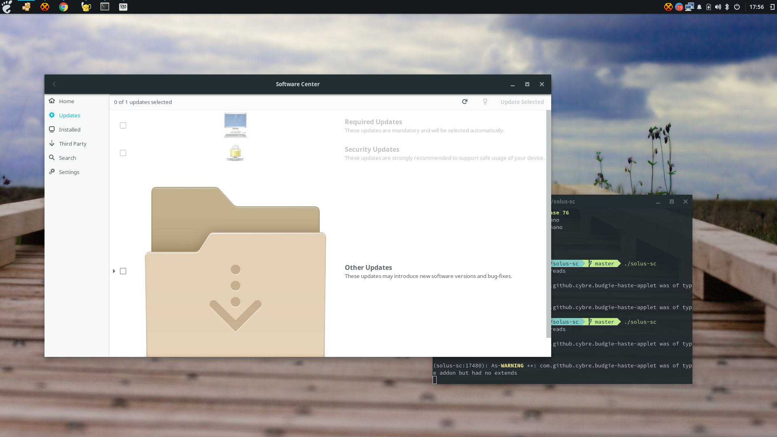Tick the Required Updates checkbox

(x=123, y=125)
